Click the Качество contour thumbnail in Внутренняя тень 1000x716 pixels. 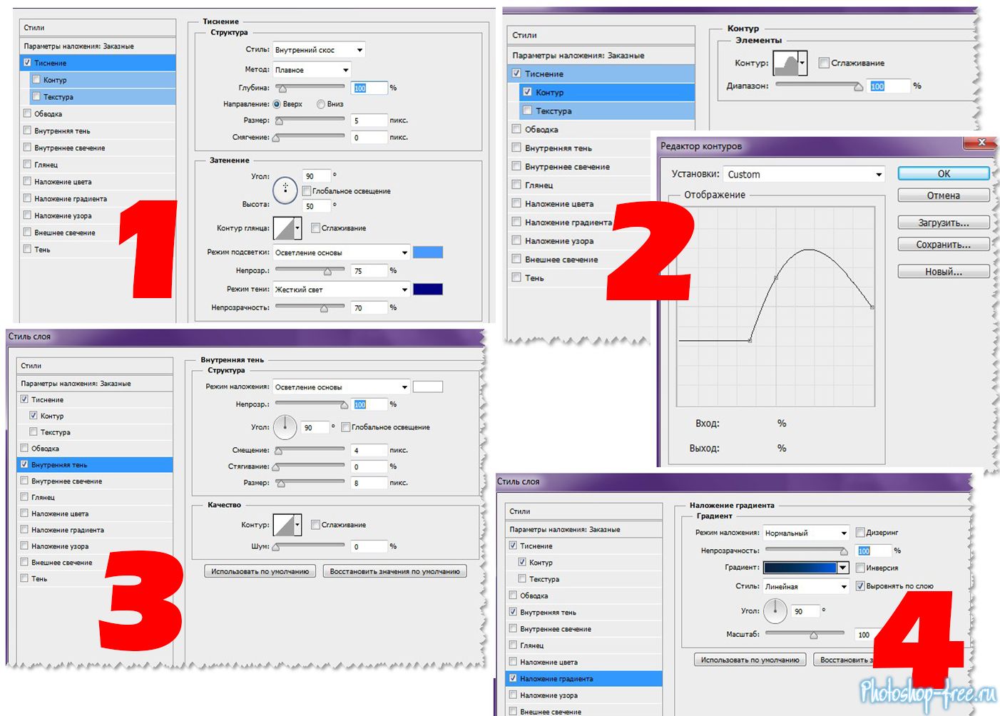click(284, 525)
